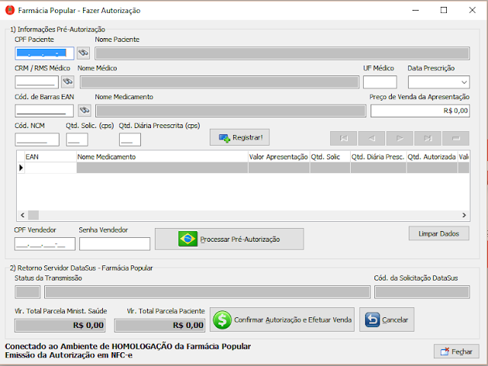Click the EAN column header
The width and height of the screenshot is (488, 366).
click(x=51, y=157)
